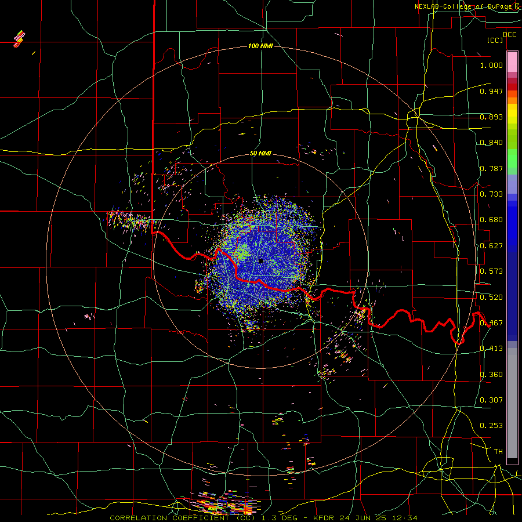Click the 0.787 legend value

(491, 168)
